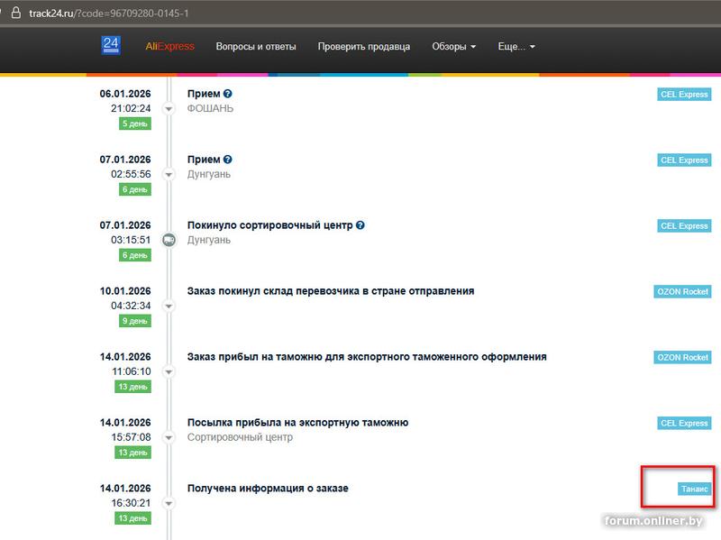The height and width of the screenshot is (540, 721).
Task: Click the lock icon in address bar
Action: [16, 13]
